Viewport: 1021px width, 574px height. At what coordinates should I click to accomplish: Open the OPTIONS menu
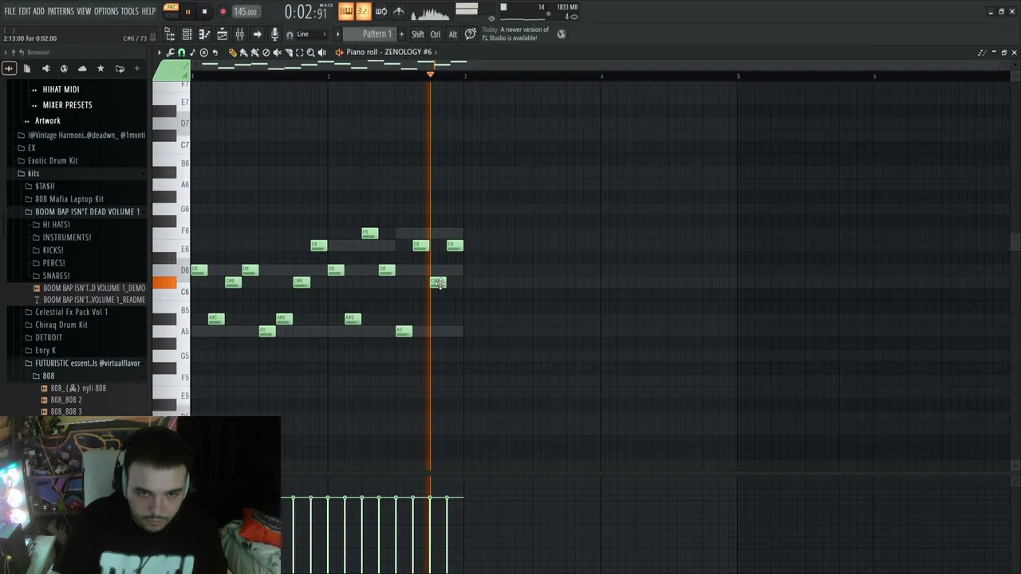click(106, 11)
